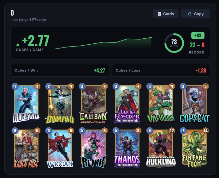Click the Cards button
Screen dimensions: 219x178
(x=165, y=14)
